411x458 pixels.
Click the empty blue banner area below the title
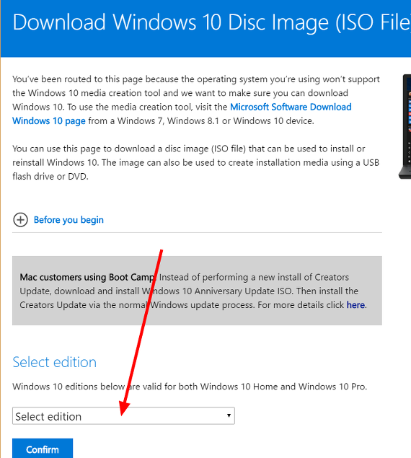(x=205, y=46)
